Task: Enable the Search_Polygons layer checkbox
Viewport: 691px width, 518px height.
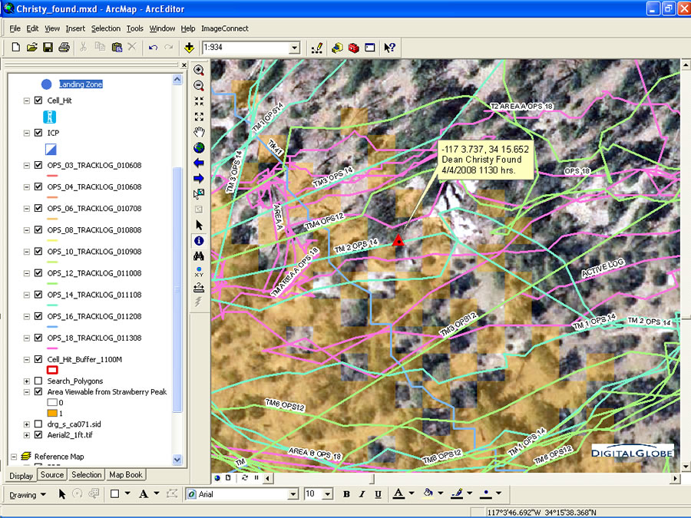Action: [x=38, y=381]
